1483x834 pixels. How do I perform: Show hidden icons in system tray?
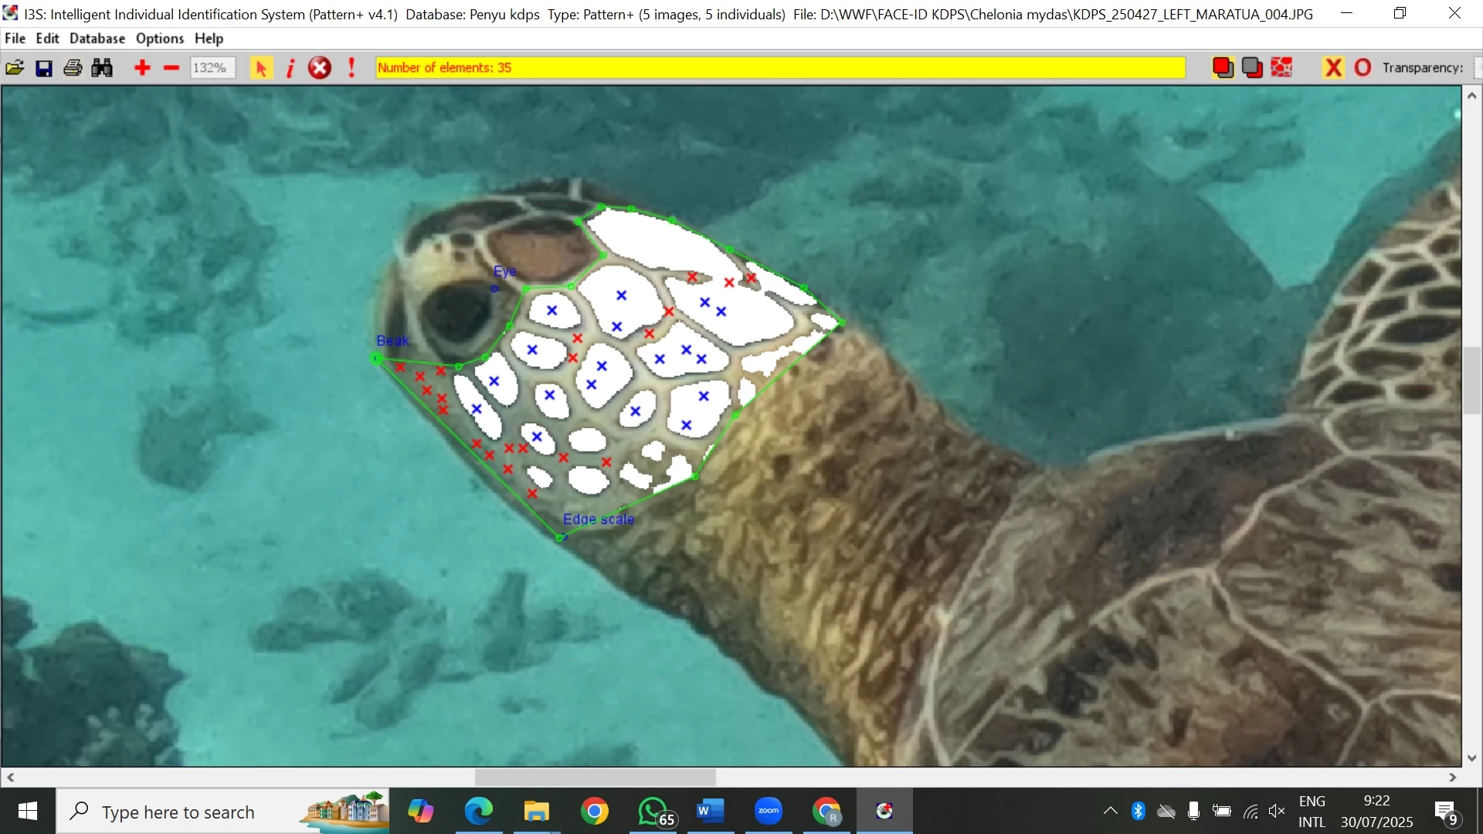(x=1110, y=811)
